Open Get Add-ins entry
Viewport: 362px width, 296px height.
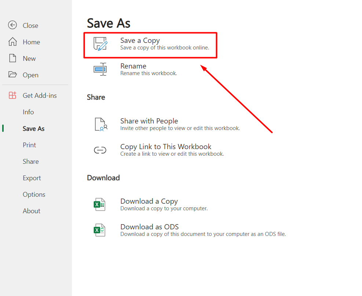click(x=40, y=96)
